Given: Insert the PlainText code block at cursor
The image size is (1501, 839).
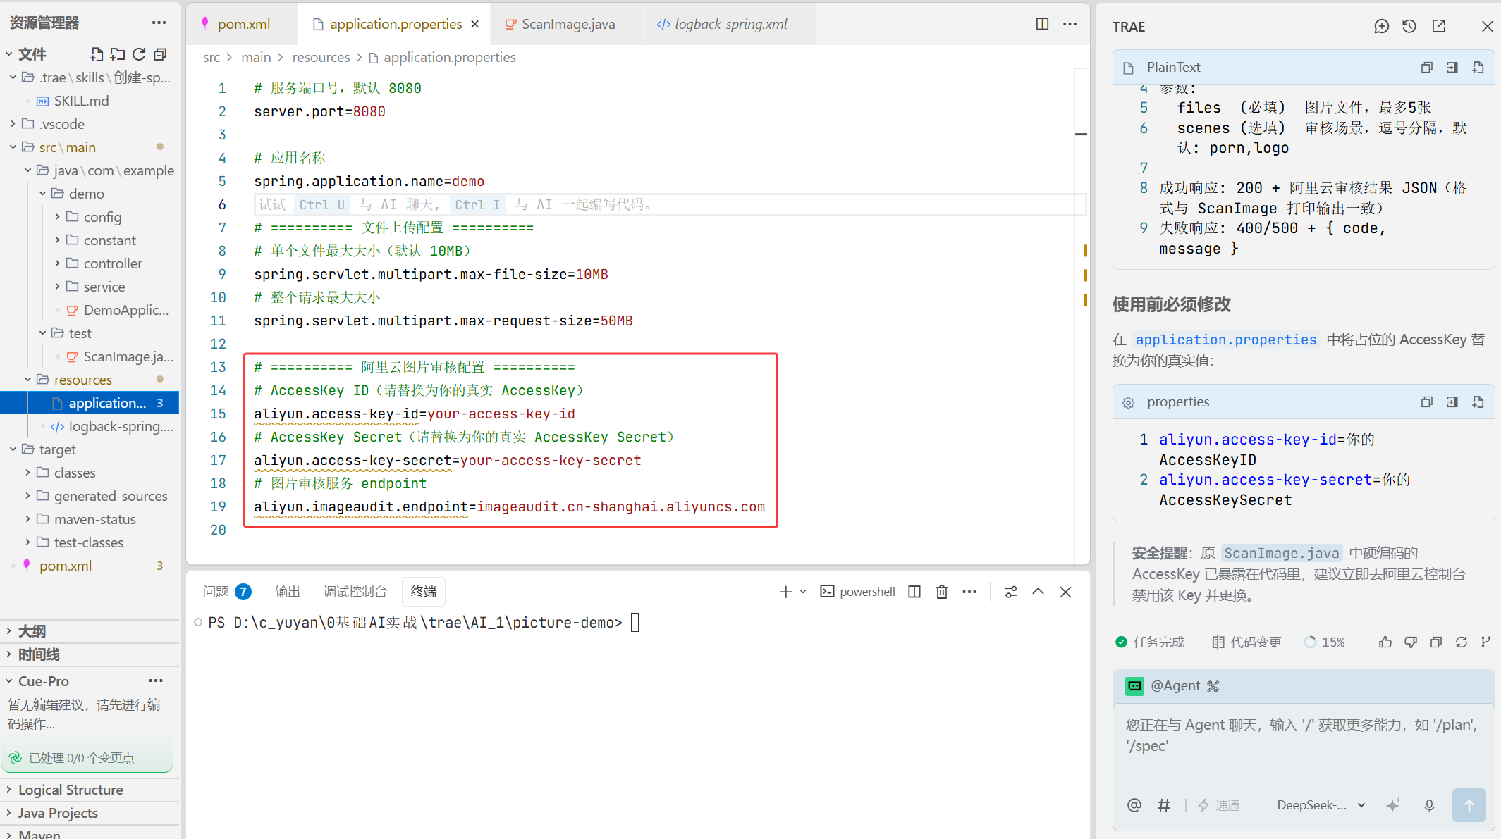Looking at the screenshot, I should point(1452,68).
